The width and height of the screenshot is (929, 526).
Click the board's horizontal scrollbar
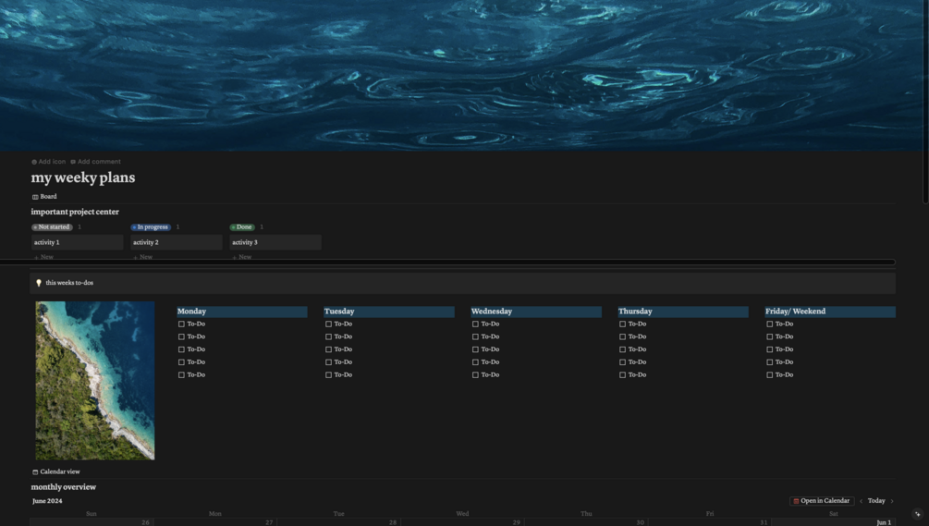pyautogui.click(x=447, y=262)
